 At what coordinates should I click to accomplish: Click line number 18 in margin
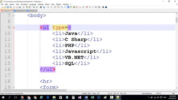pyautogui.click(x=8, y=81)
